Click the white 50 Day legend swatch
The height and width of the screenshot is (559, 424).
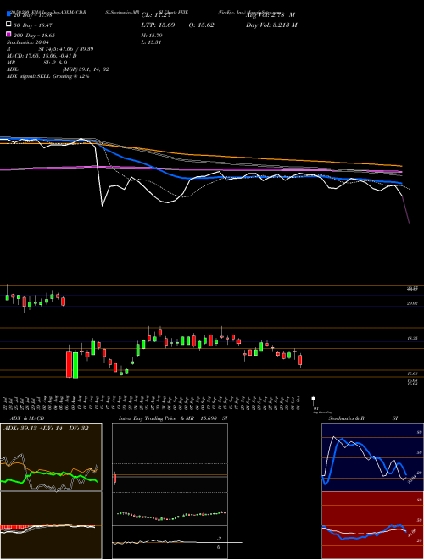click(8, 25)
